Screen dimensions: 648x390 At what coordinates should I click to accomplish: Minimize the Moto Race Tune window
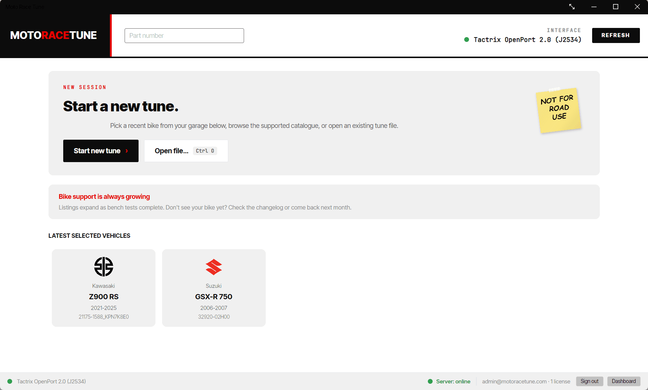tap(594, 7)
